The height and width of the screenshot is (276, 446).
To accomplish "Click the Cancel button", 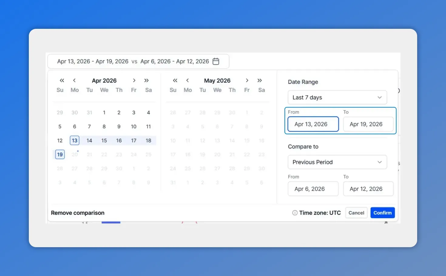I will (x=356, y=213).
